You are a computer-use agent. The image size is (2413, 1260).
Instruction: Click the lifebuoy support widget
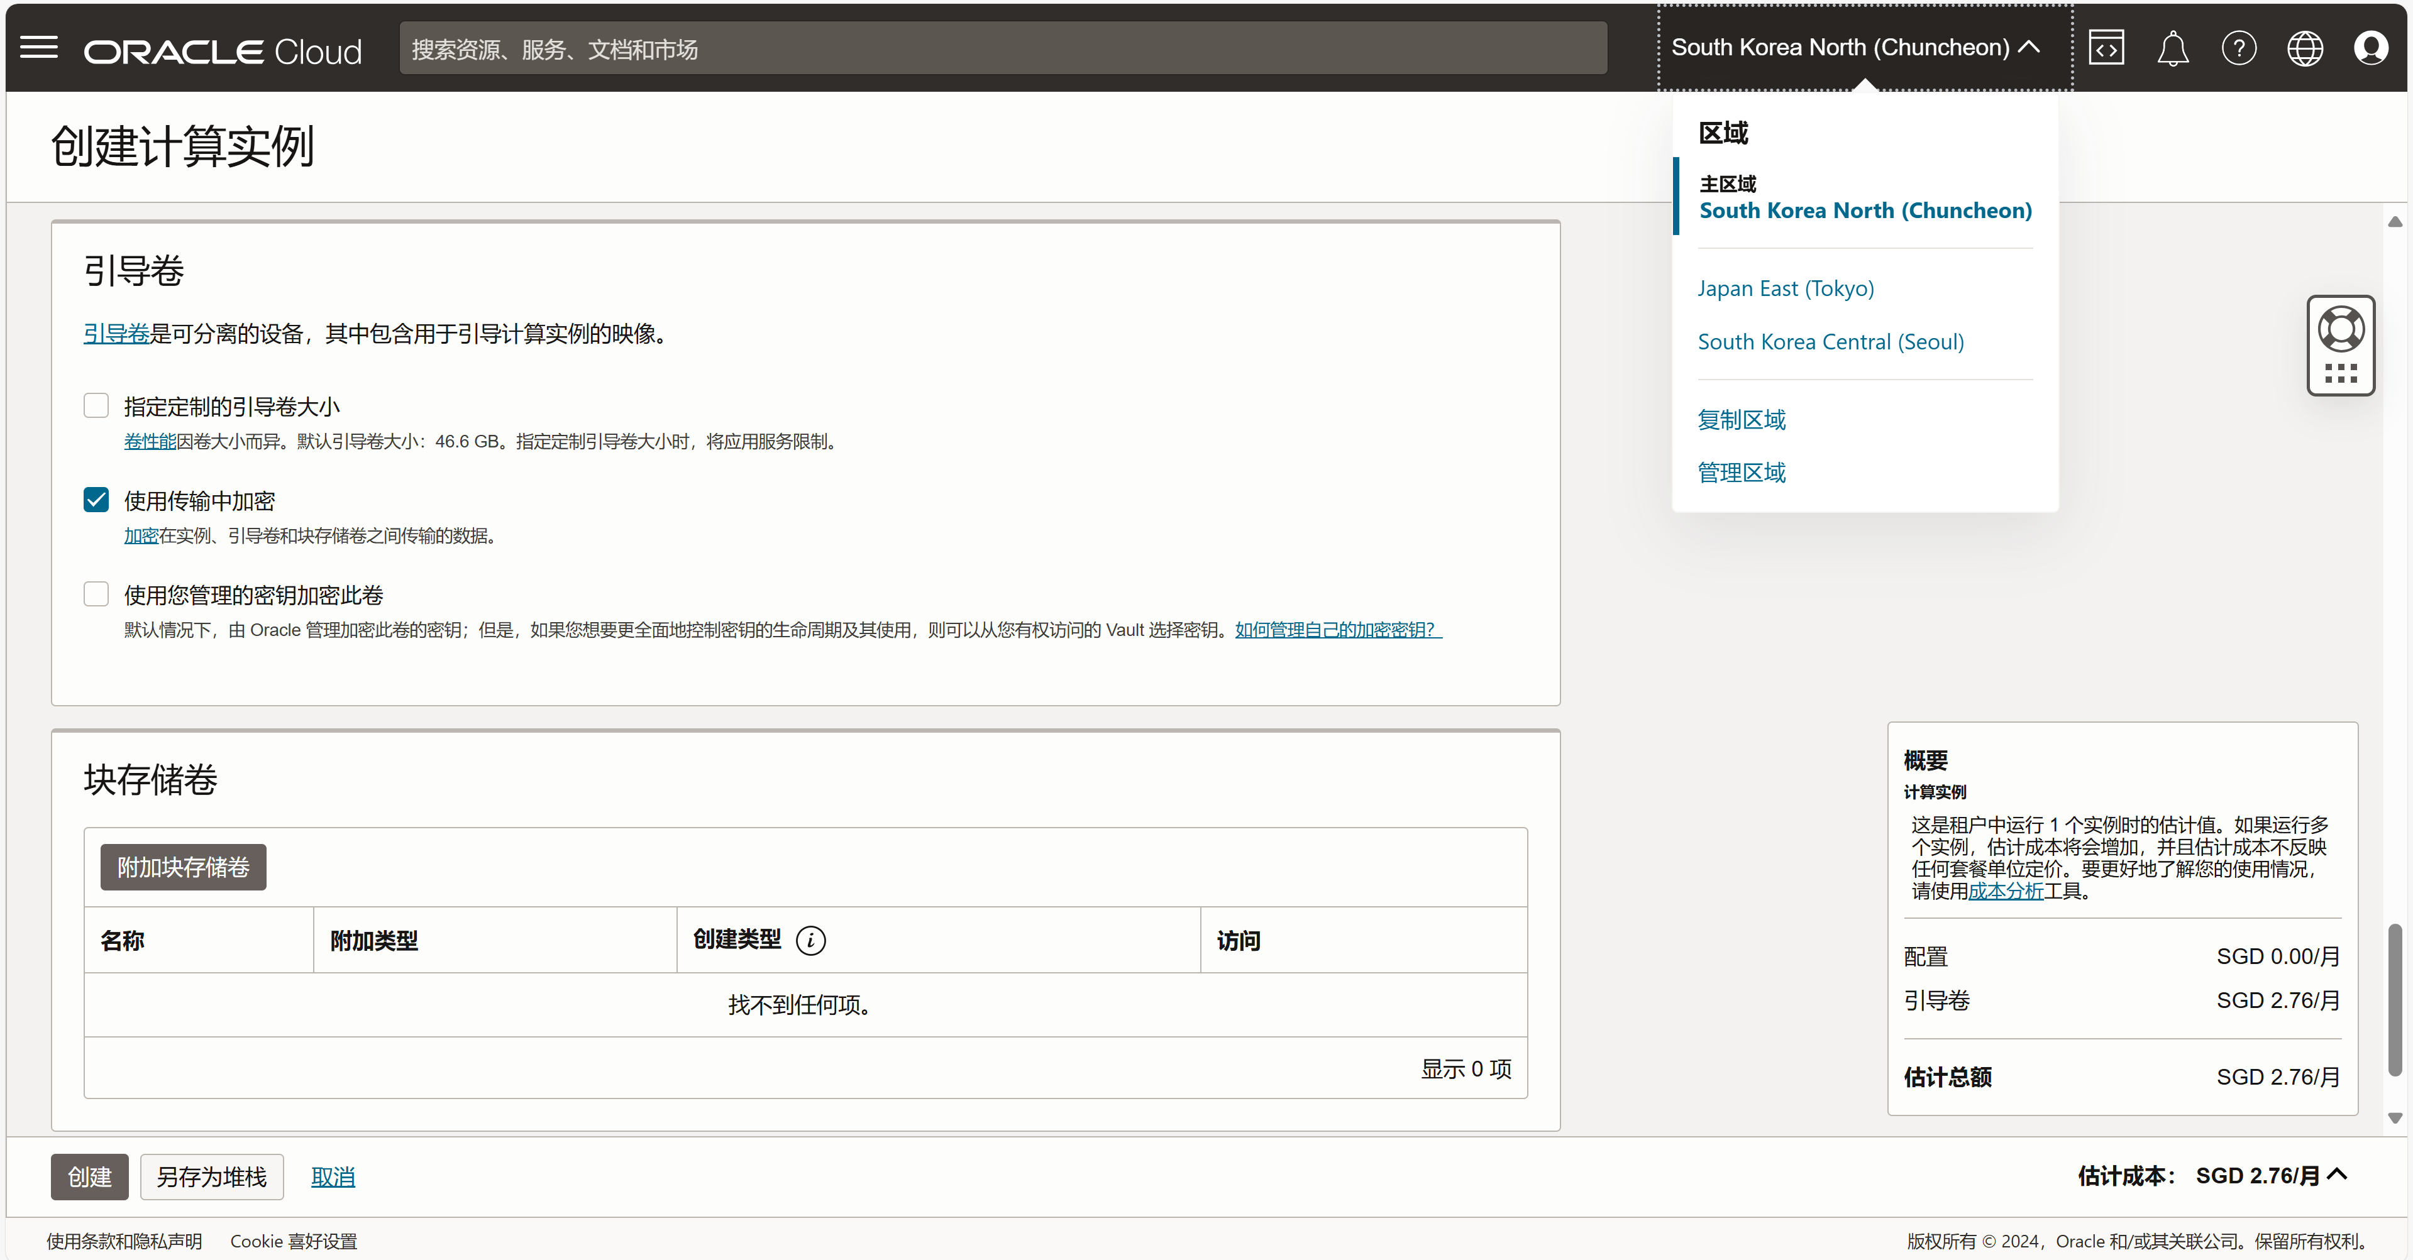(2340, 329)
